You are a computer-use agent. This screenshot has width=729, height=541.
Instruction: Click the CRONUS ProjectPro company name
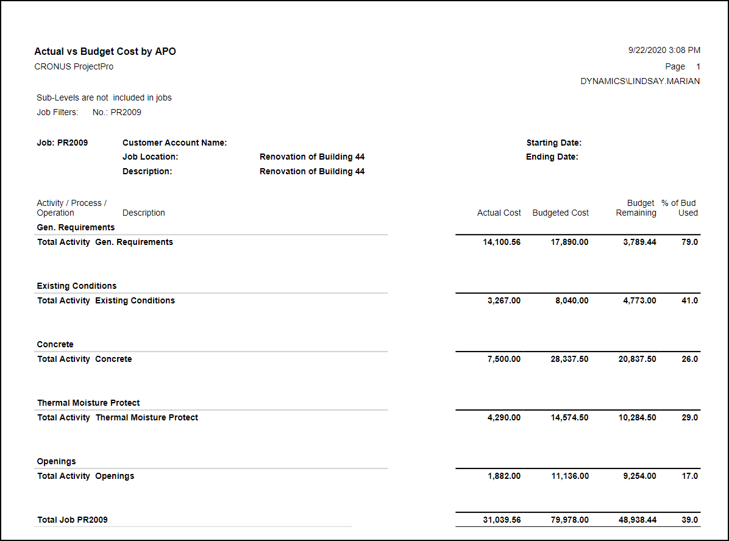tap(74, 66)
